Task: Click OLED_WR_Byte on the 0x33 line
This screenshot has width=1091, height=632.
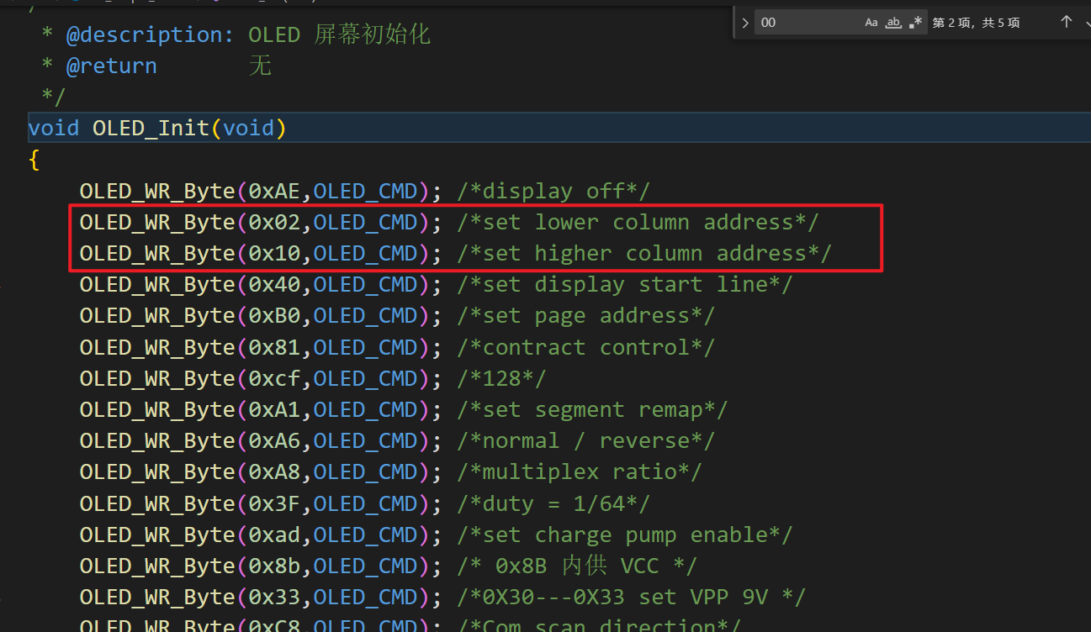Action: pyautogui.click(x=157, y=598)
